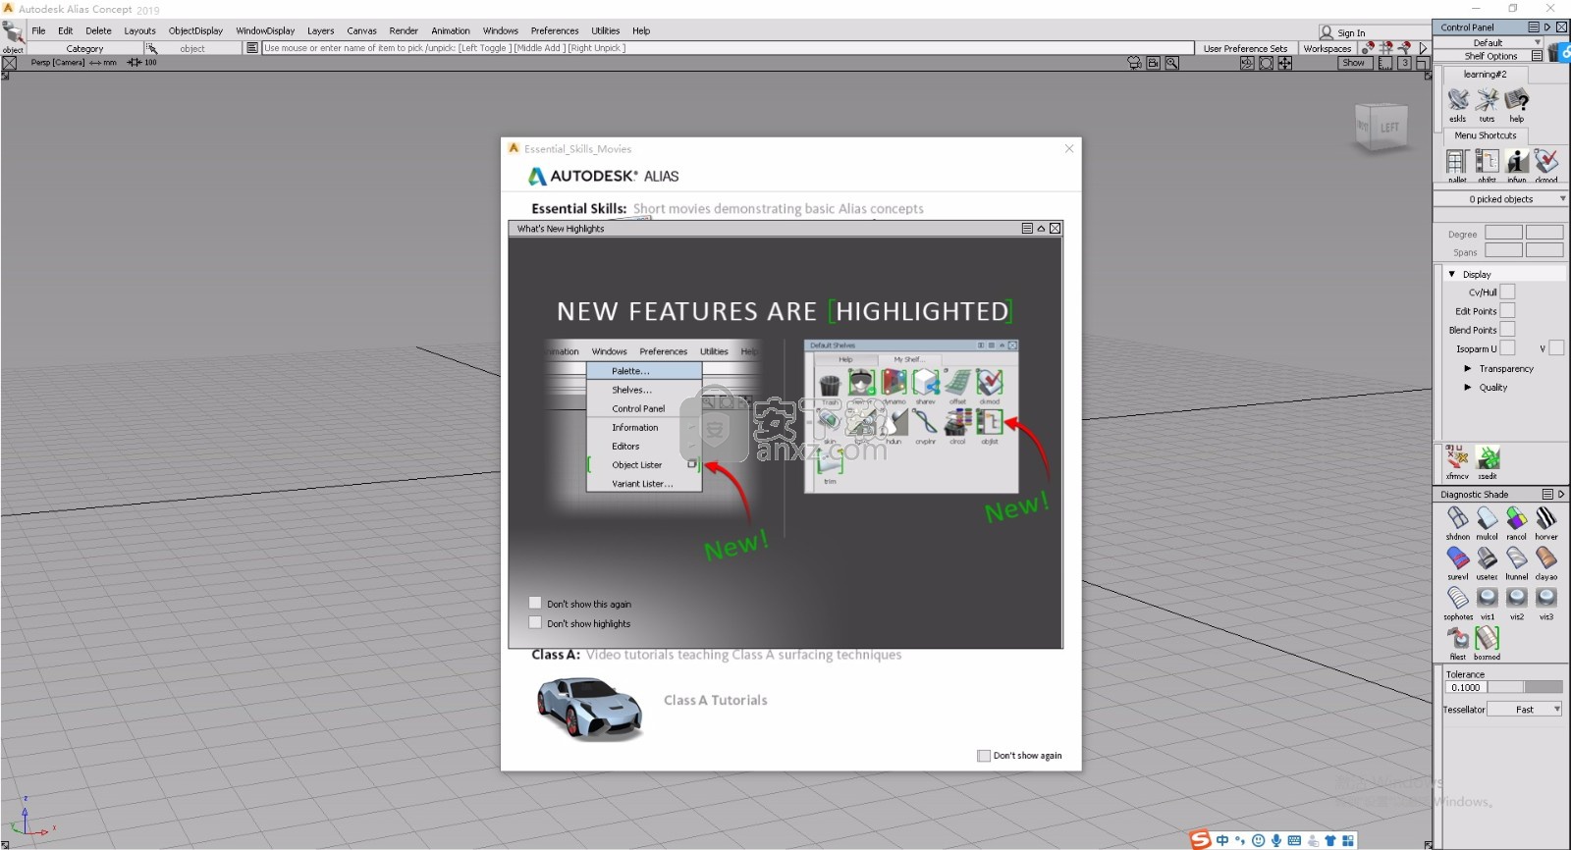Check Don't show this again in highlights

click(x=535, y=604)
